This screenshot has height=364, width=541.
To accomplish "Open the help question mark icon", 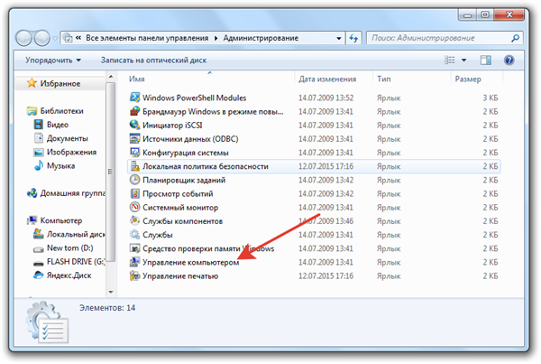I will tap(509, 61).
